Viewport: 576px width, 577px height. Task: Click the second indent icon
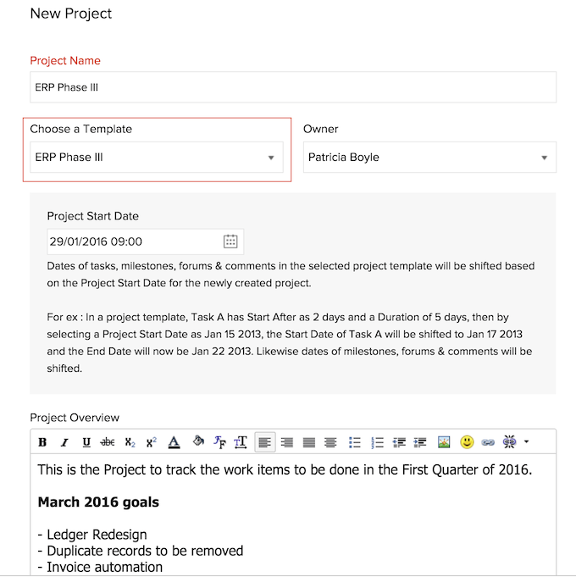420,442
